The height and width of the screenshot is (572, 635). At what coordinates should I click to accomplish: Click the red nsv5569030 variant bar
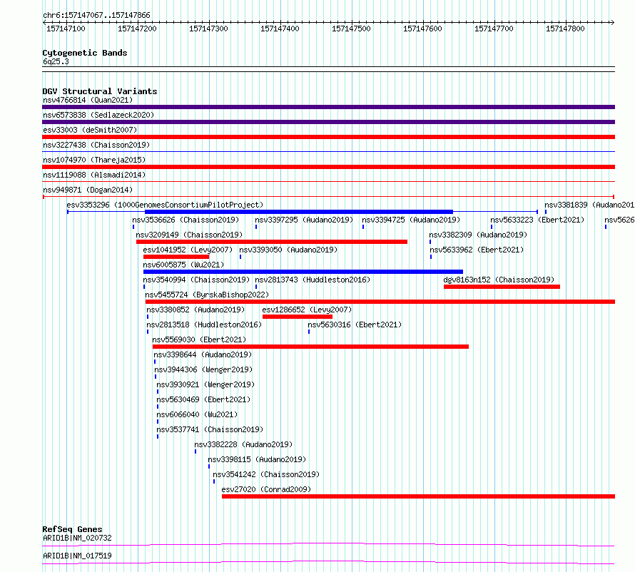pos(310,347)
